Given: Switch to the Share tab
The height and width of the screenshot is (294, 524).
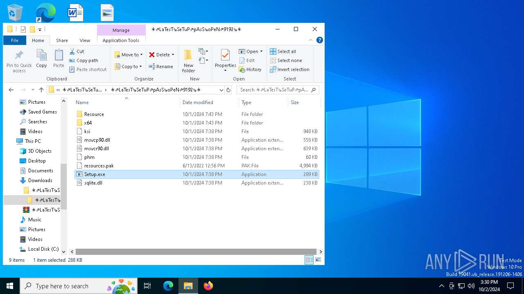Looking at the screenshot, I should click(62, 40).
